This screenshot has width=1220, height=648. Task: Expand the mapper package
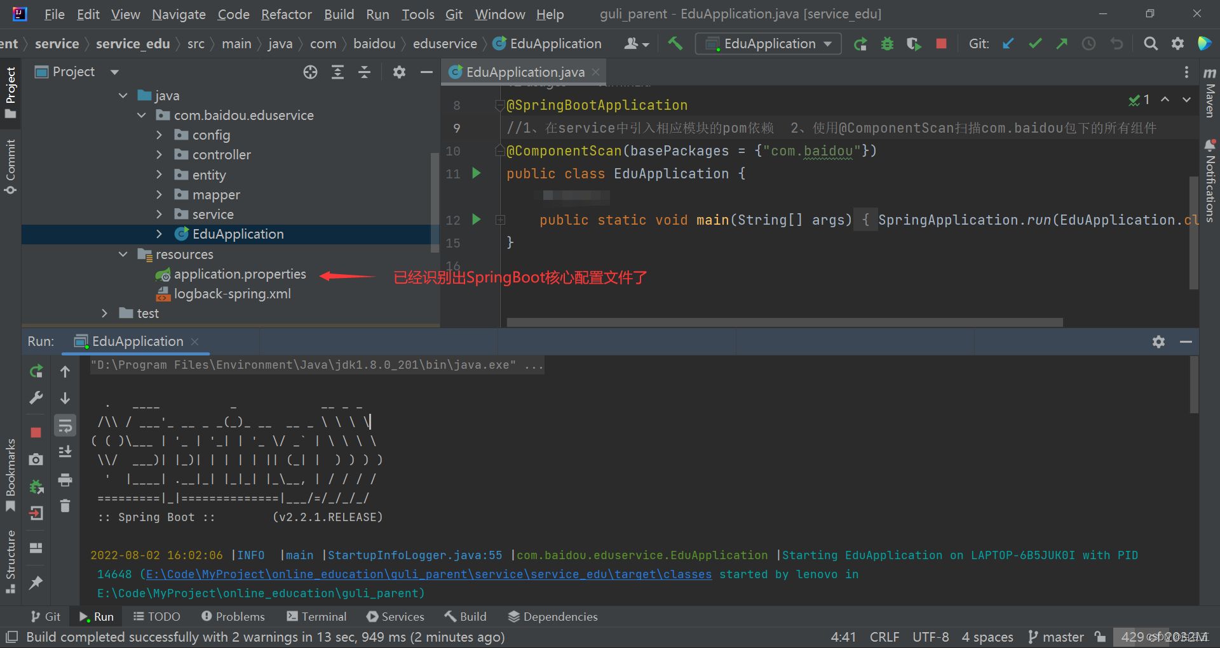159,195
